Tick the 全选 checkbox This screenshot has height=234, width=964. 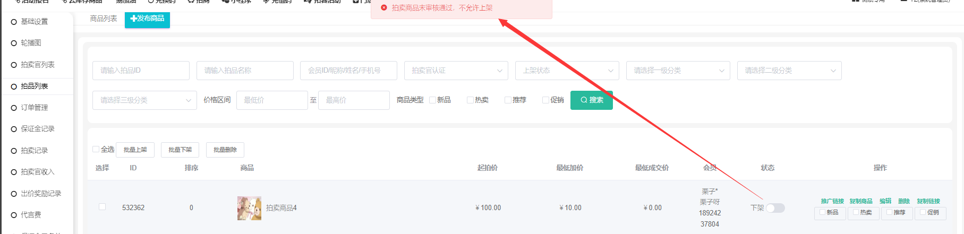click(96, 149)
